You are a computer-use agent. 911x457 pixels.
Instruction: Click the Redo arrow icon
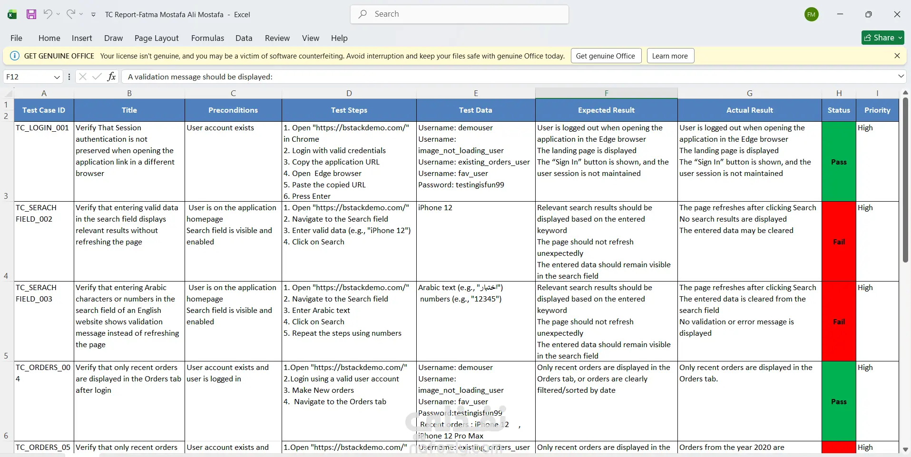70,14
